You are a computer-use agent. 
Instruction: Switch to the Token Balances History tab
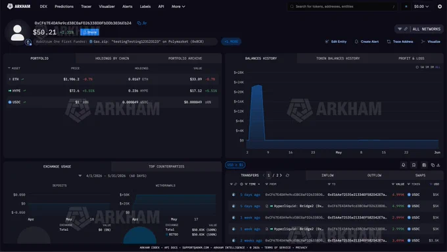(x=338, y=58)
